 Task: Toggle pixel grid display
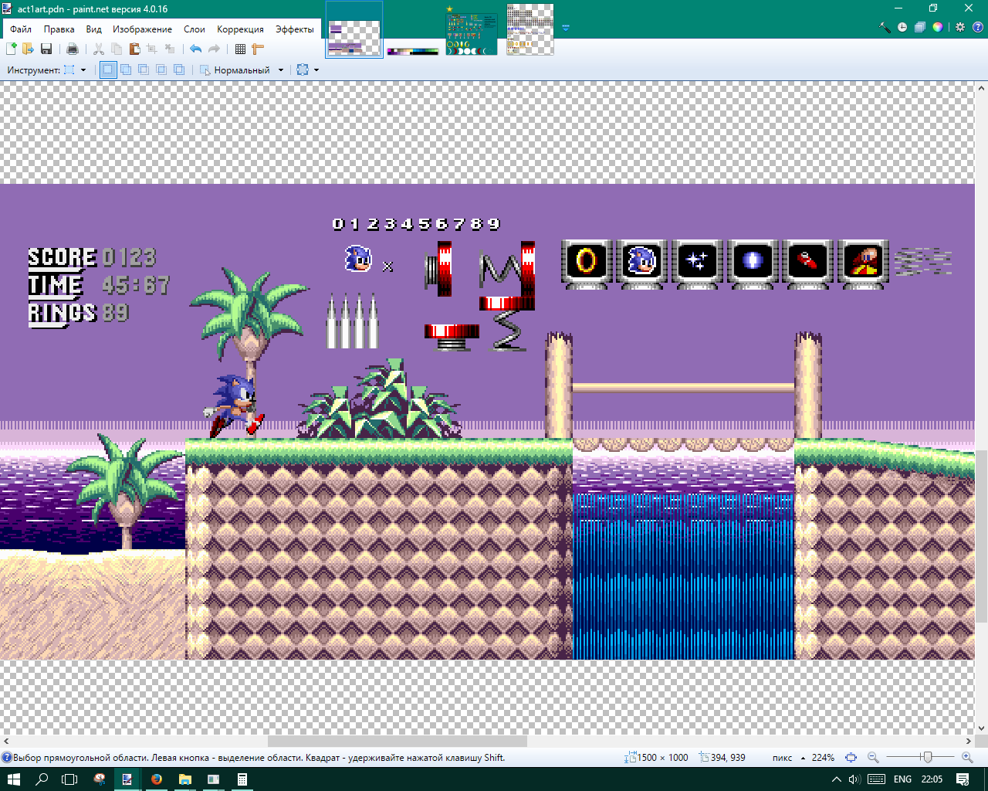coord(240,49)
